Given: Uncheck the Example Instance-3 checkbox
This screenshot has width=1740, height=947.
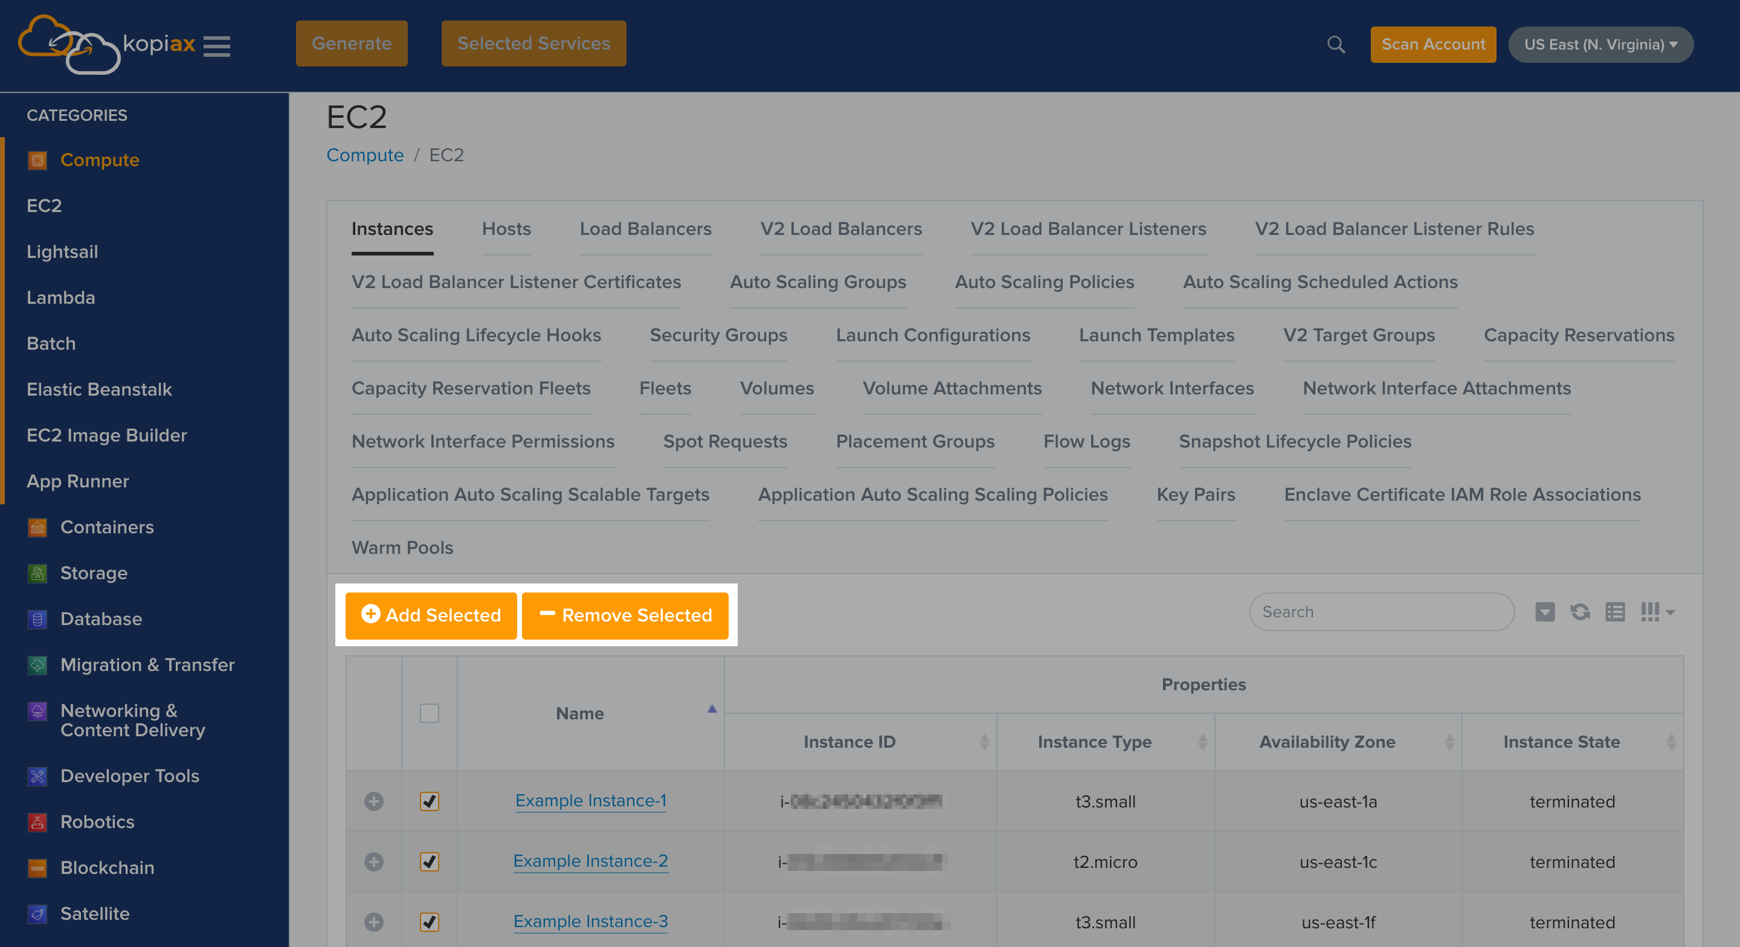Looking at the screenshot, I should tap(429, 922).
